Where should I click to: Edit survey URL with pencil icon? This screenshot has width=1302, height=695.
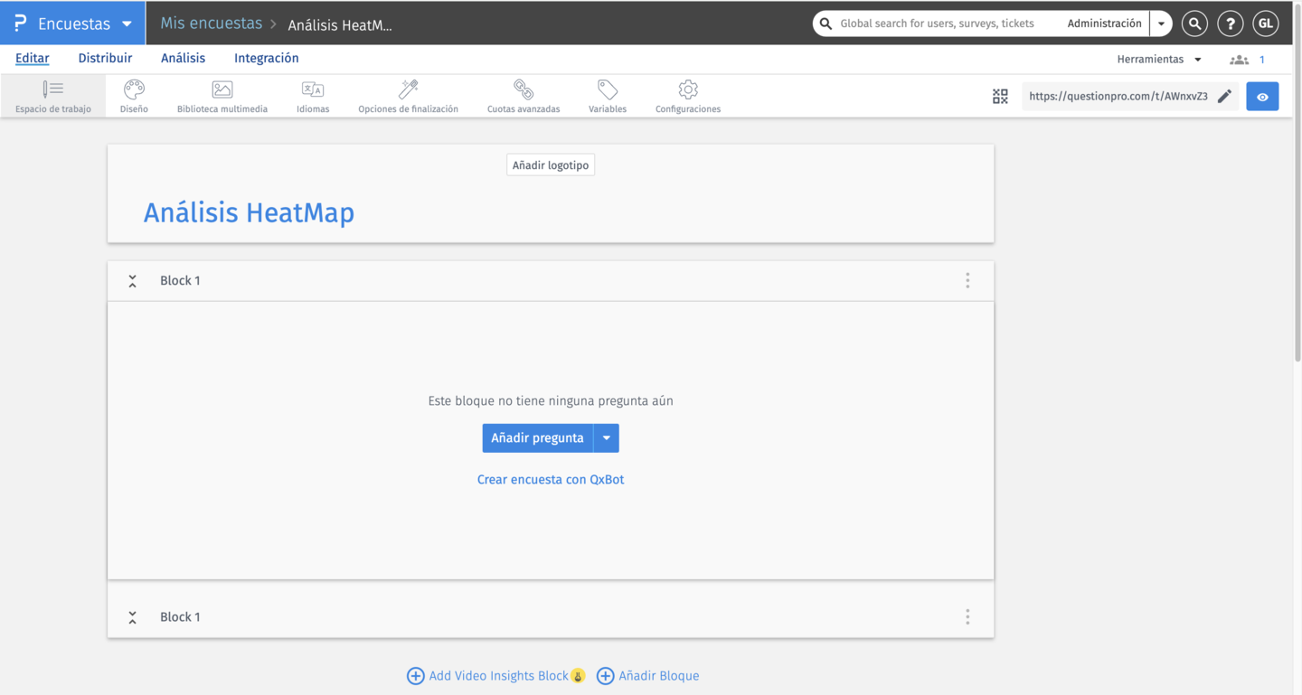(x=1225, y=96)
